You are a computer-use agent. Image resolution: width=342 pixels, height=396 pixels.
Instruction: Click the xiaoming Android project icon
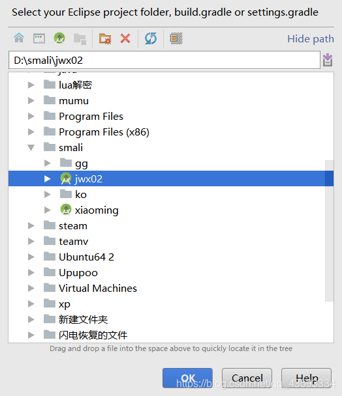click(66, 210)
